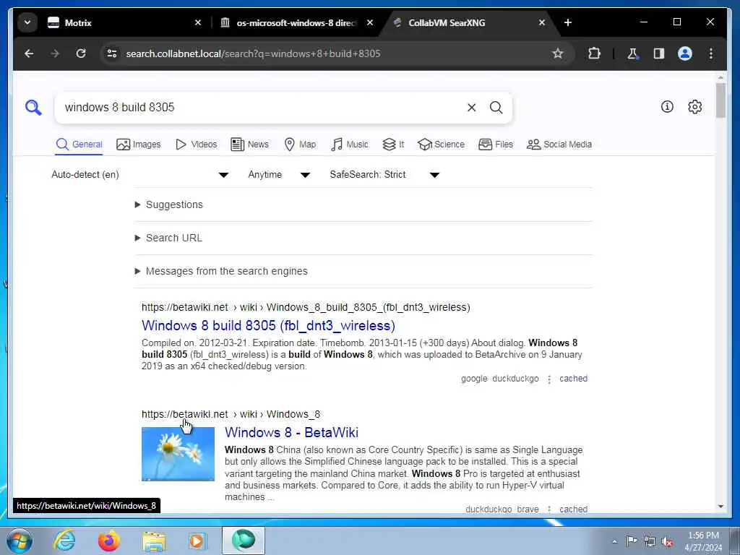Click the betawiki.net wiki Windows_8 URL
The width and height of the screenshot is (740, 555).
(231, 414)
